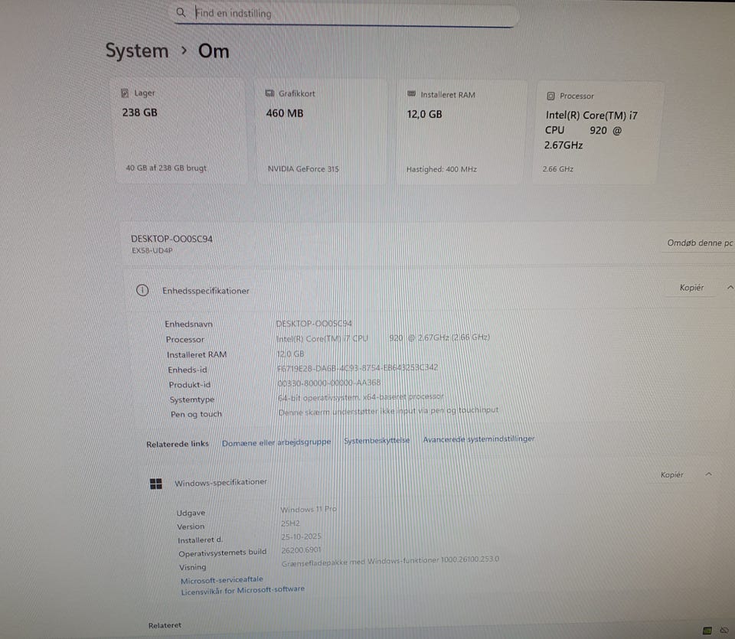Image resolution: width=735 pixels, height=639 pixels.
Task: Click 'Hastighed: 400 MHz' text
Action: pyautogui.click(x=441, y=169)
